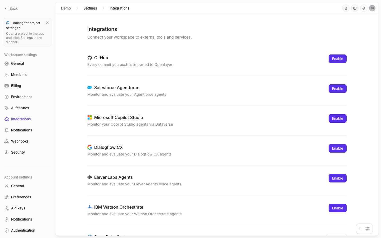Click the Salesforce cloud logo icon
This screenshot has width=381, height=238.
click(x=90, y=88)
